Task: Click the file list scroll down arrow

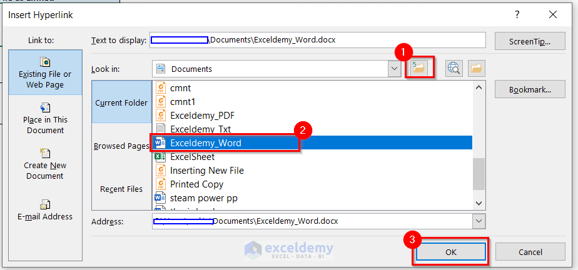Action: (479, 203)
